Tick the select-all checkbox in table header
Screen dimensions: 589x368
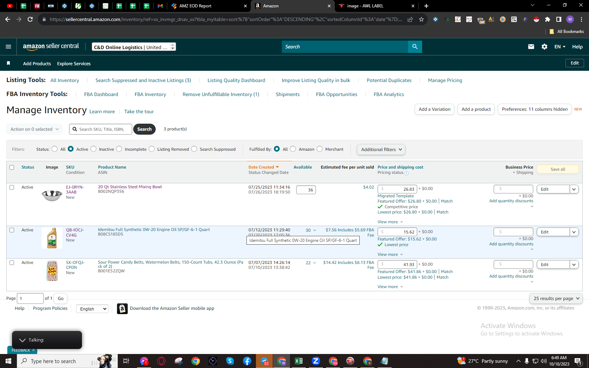click(x=12, y=168)
